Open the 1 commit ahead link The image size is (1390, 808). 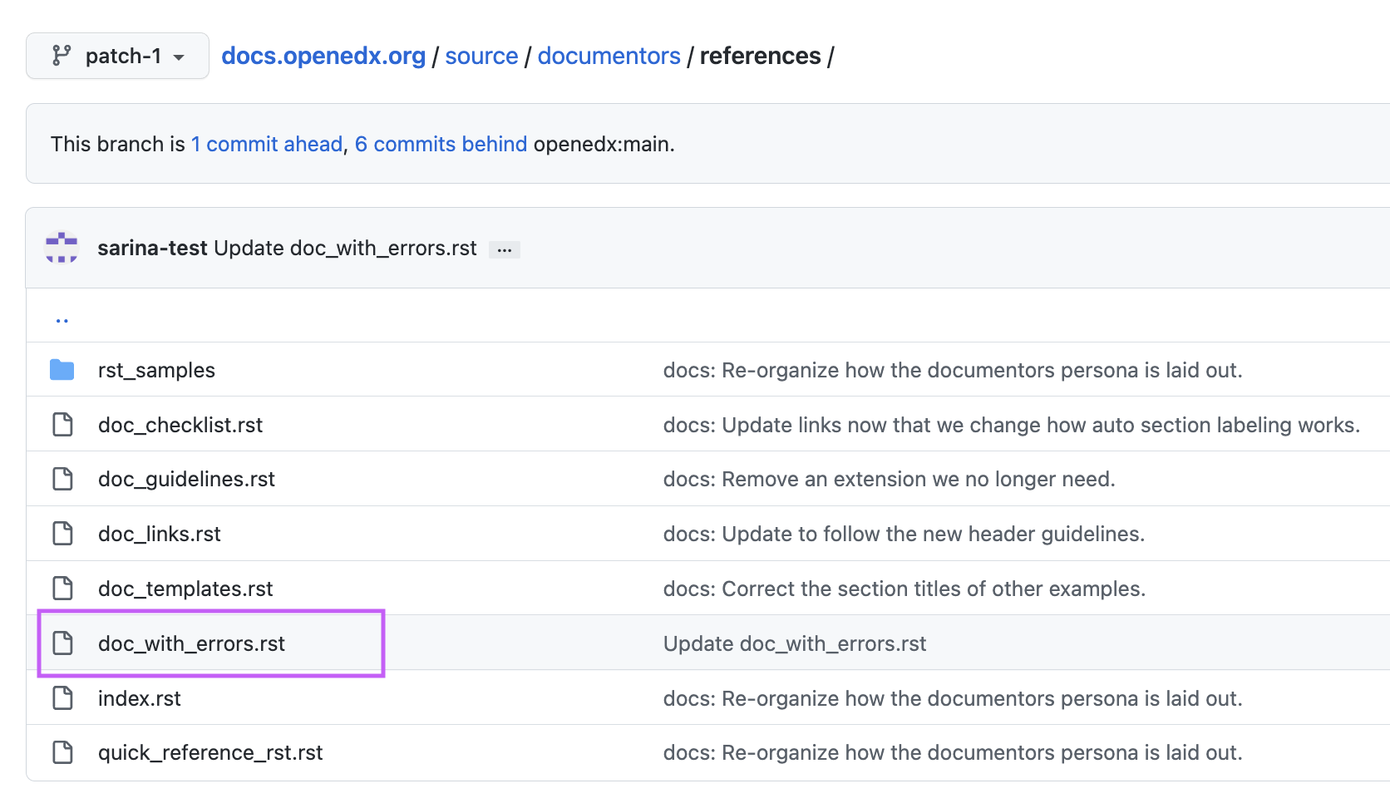coord(266,144)
